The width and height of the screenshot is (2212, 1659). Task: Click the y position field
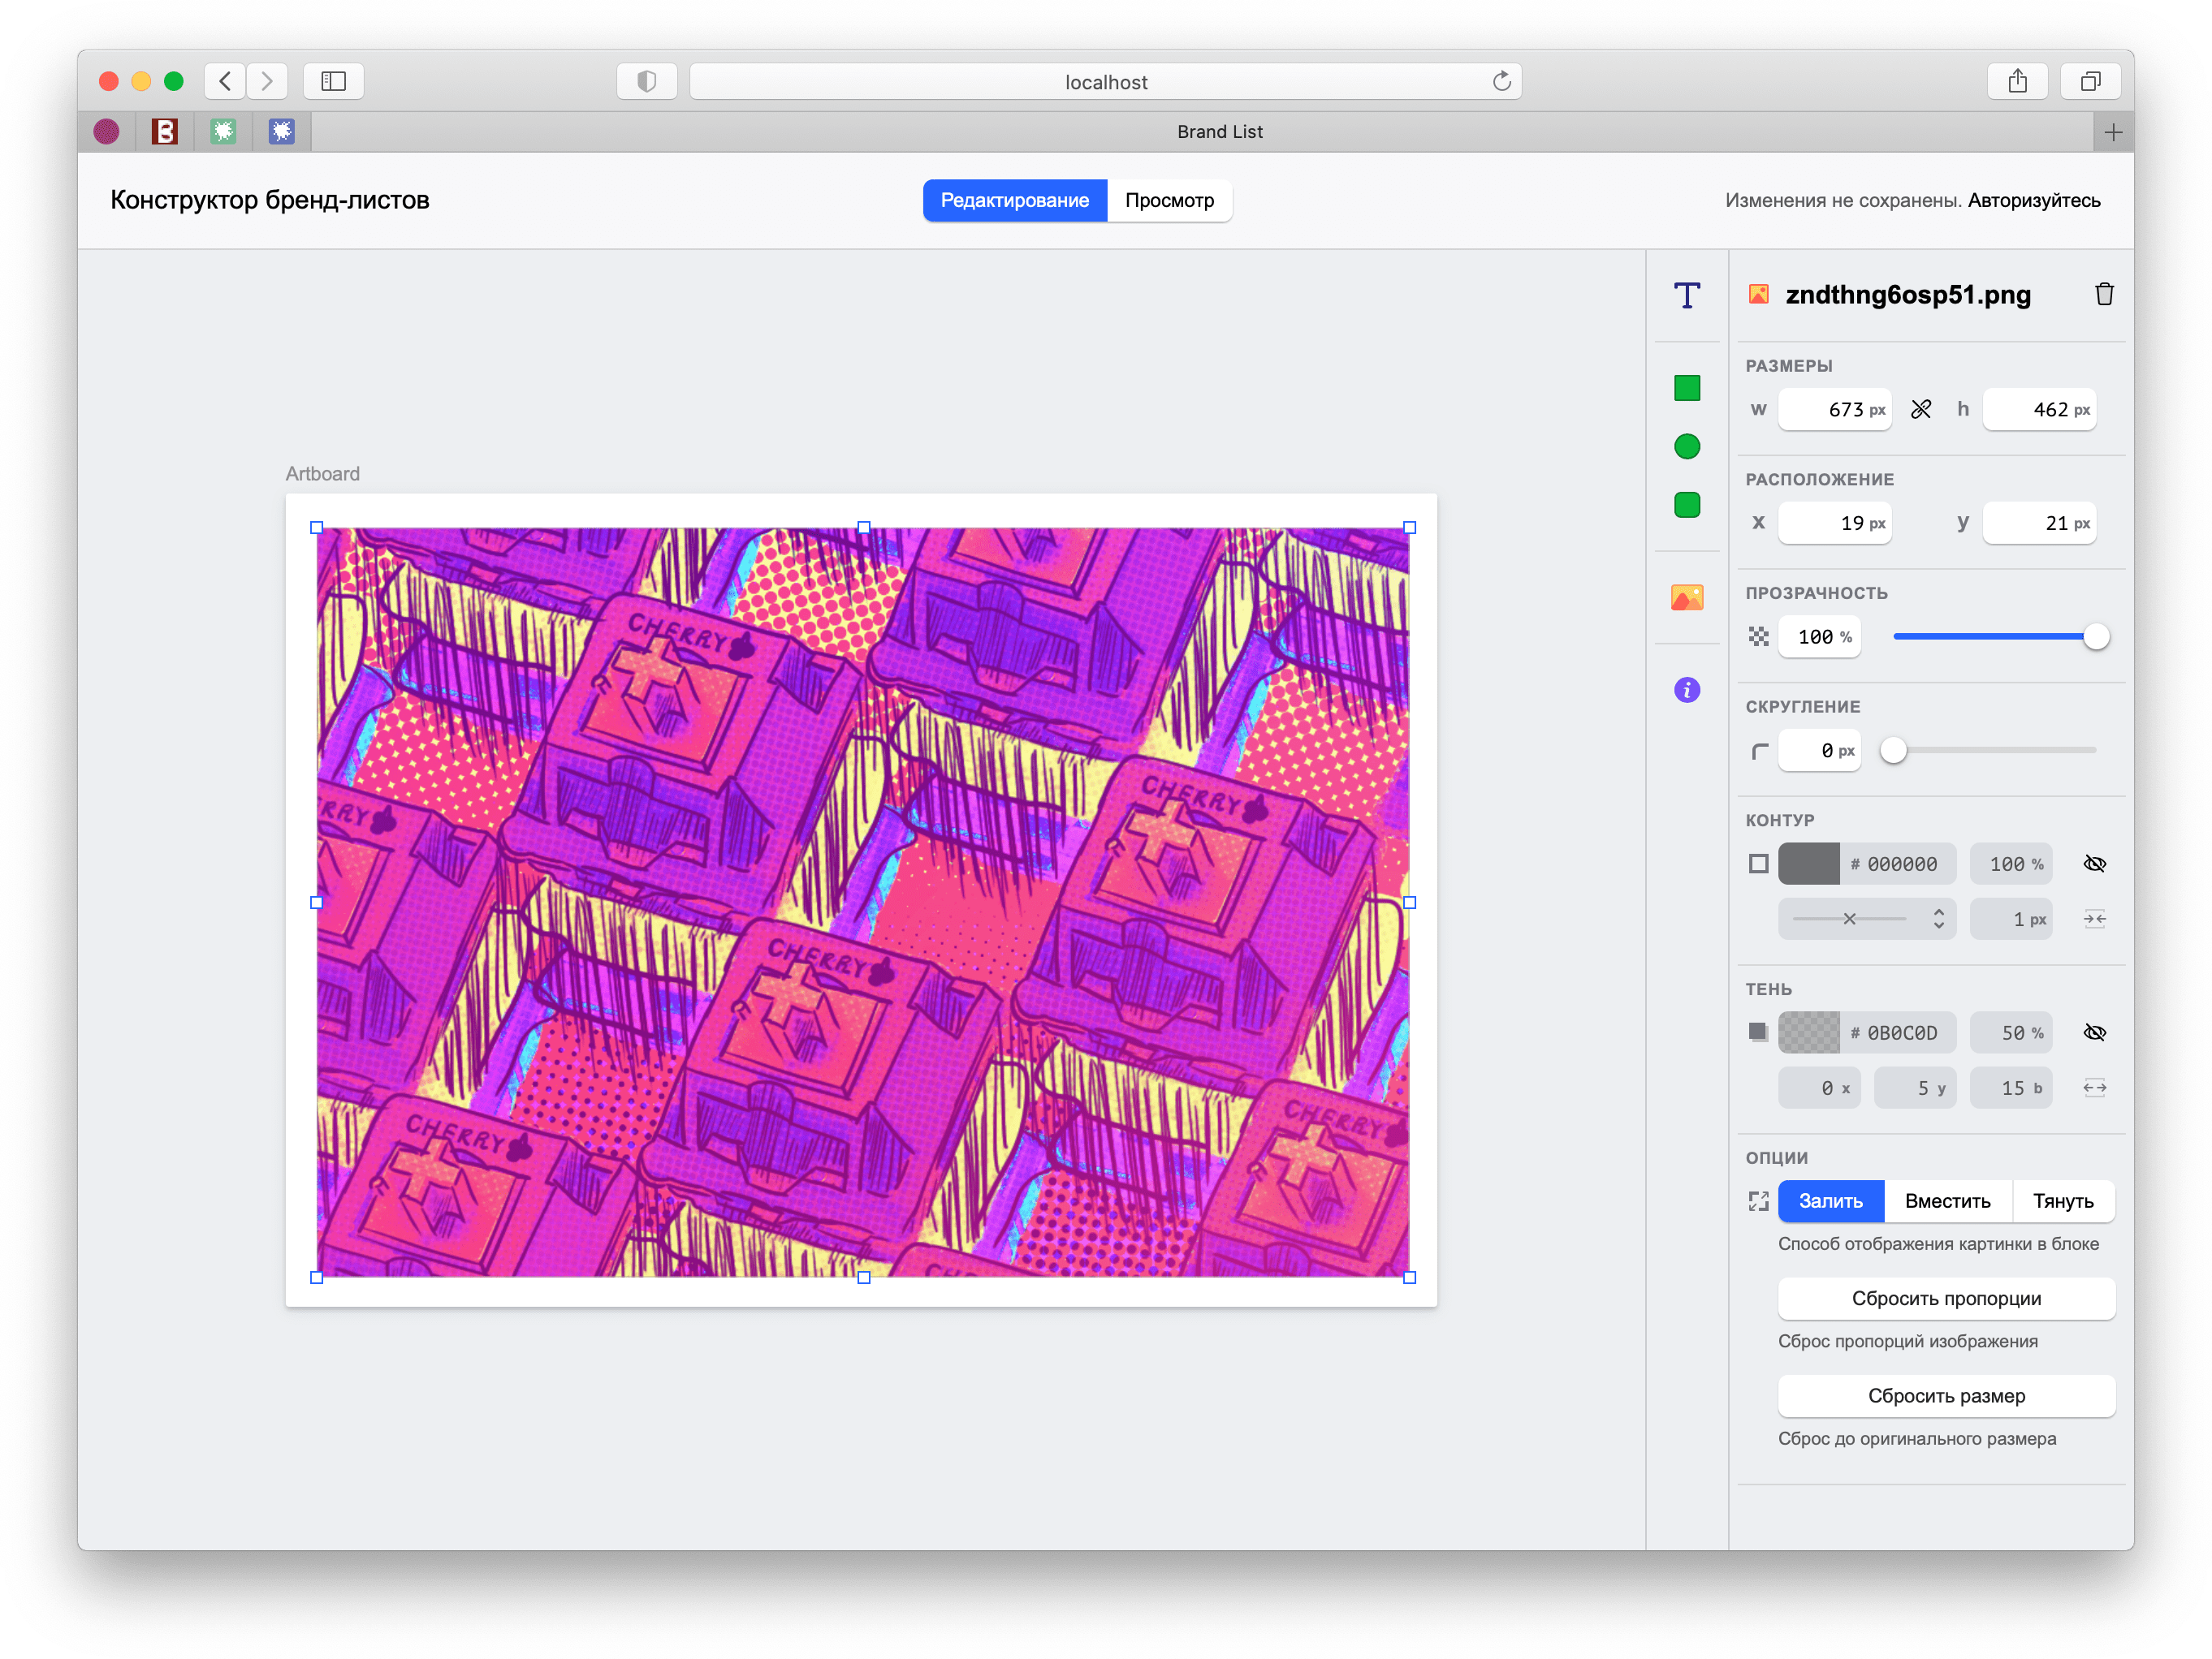click(x=2040, y=523)
